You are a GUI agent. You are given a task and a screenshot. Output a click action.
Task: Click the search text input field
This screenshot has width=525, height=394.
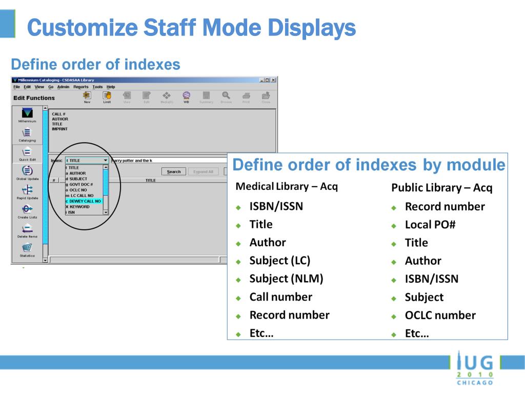[x=169, y=161]
